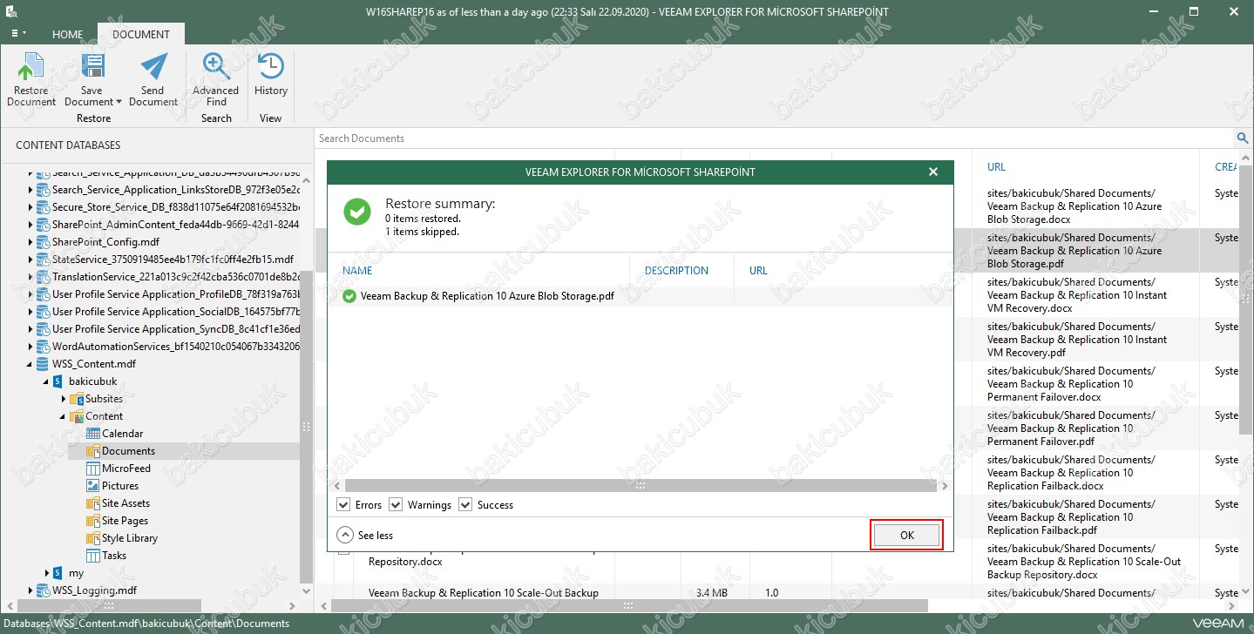Viewport: 1254px width, 634px height.
Task: Select Site Pages library icon
Action: click(x=93, y=521)
